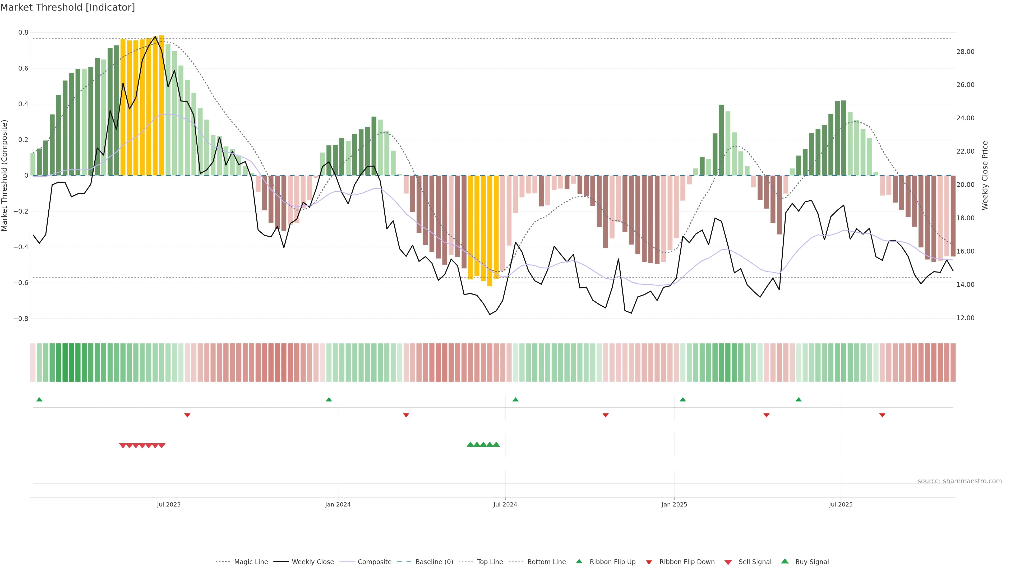Click the leftmost Ribbon Flip Up triangle marker
This screenshot has width=1015, height=571.
(39, 400)
